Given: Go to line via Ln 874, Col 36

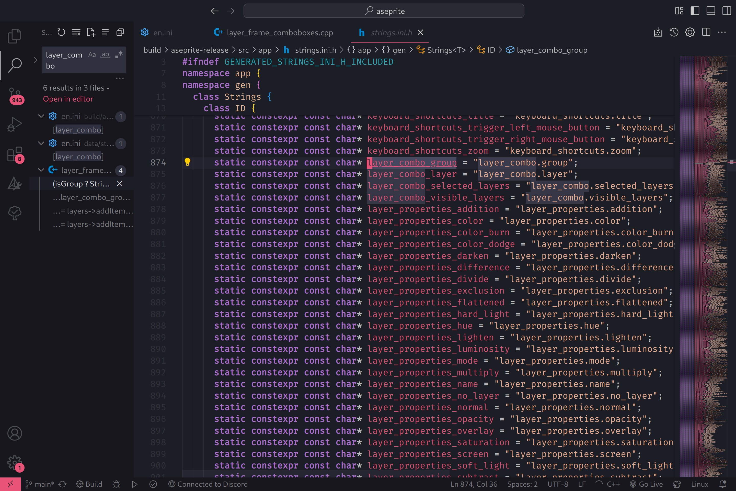Looking at the screenshot, I should pyautogui.click(x=474, y=484).
